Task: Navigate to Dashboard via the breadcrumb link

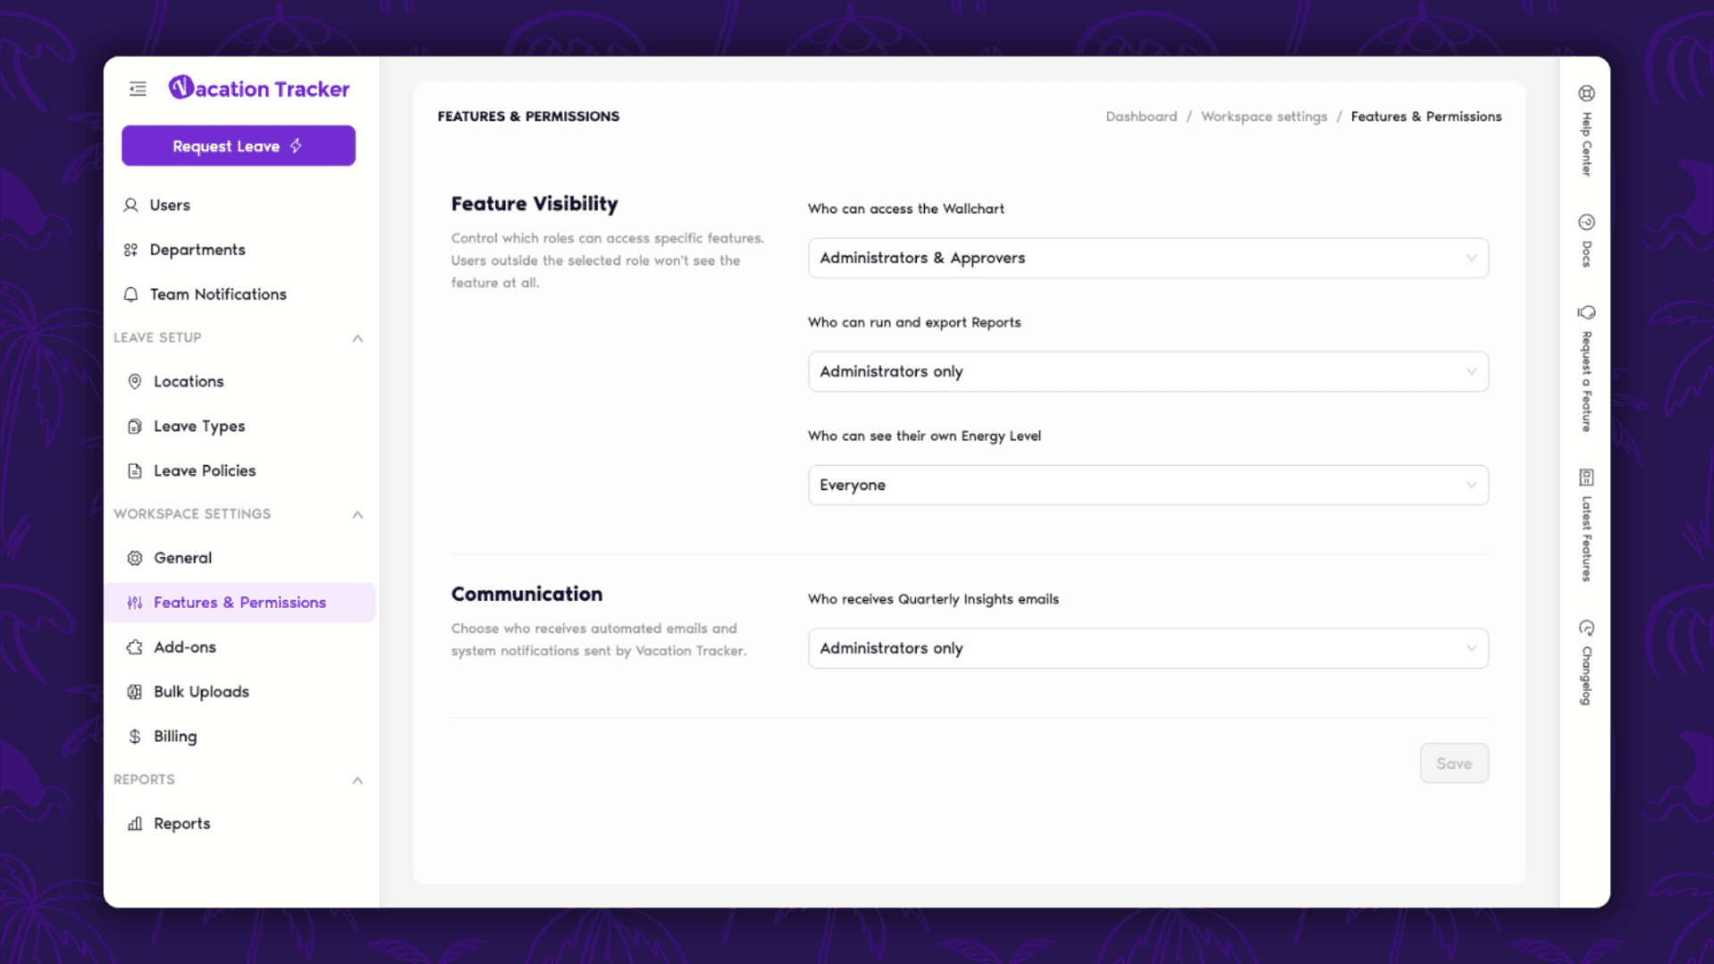Action: point(1141,116)
